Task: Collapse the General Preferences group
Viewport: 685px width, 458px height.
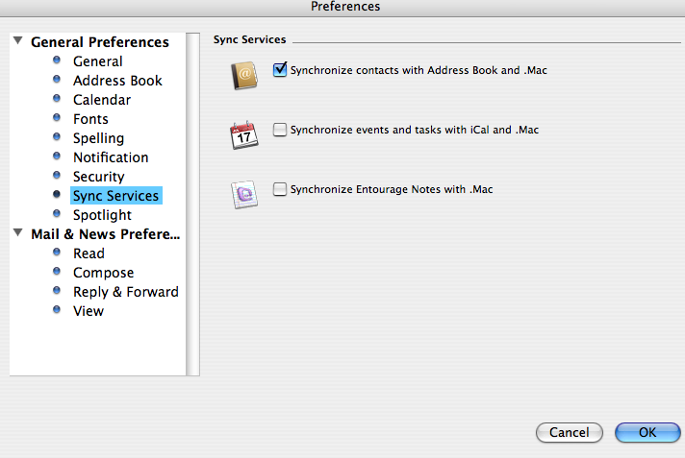Action: (18, 41)
